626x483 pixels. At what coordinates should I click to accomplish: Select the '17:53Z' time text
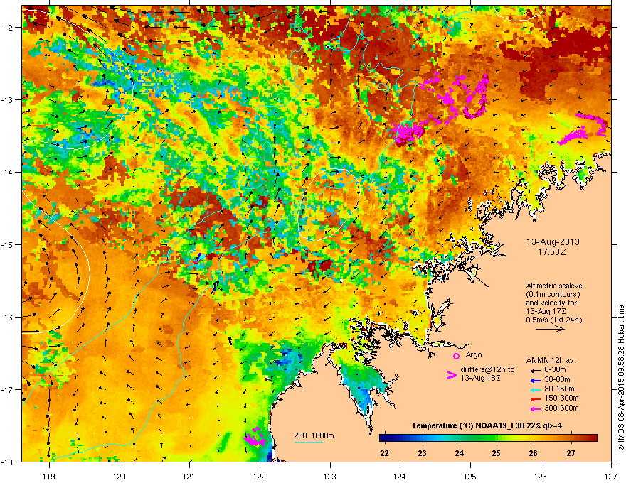point(552,252)
